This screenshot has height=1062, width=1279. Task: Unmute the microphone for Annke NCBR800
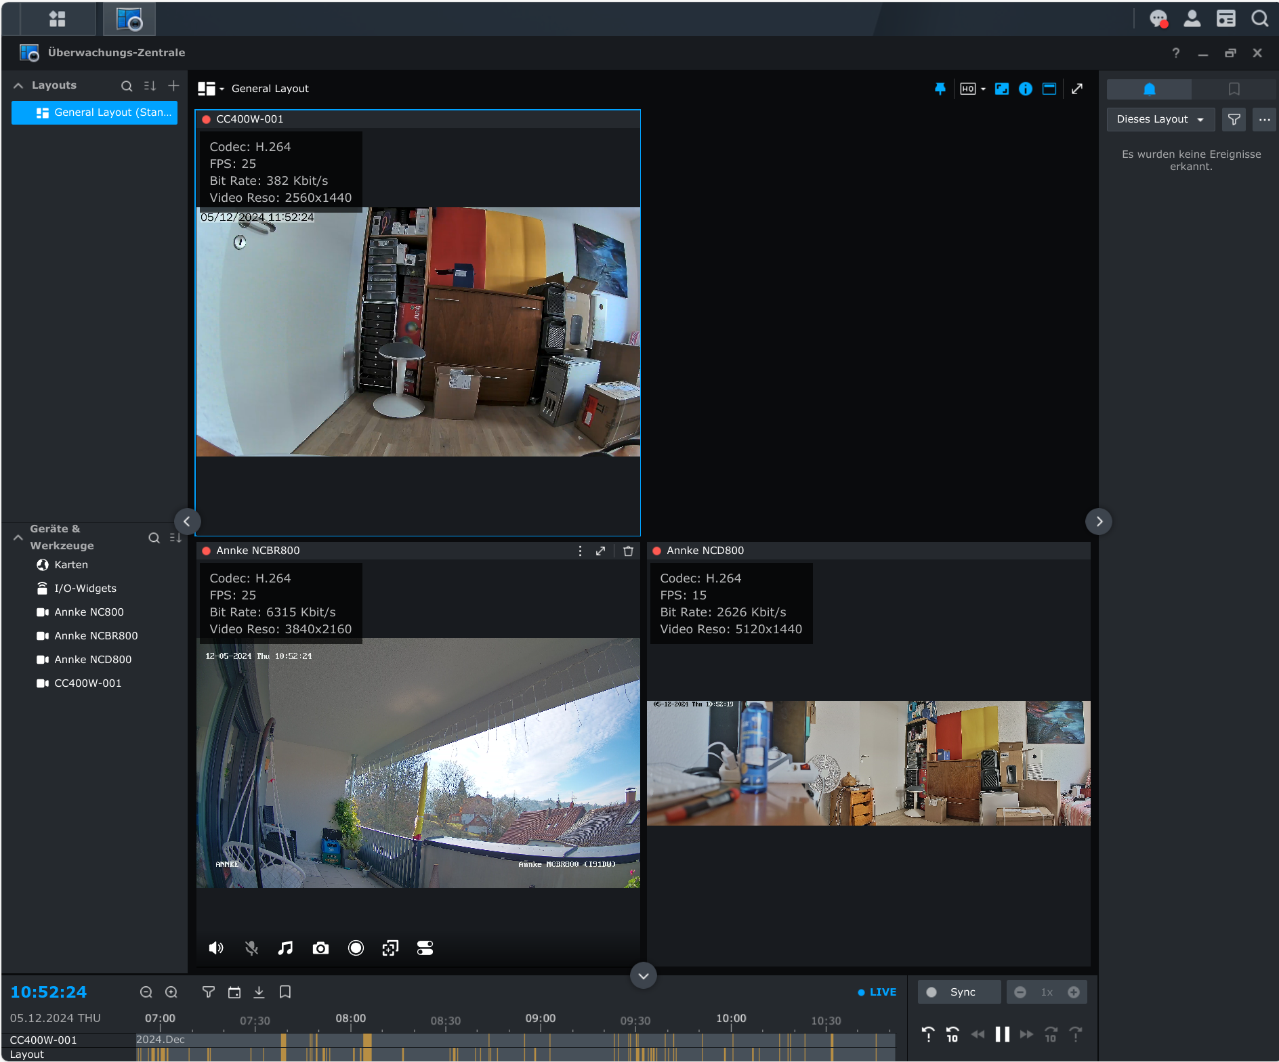click(251, 948)
